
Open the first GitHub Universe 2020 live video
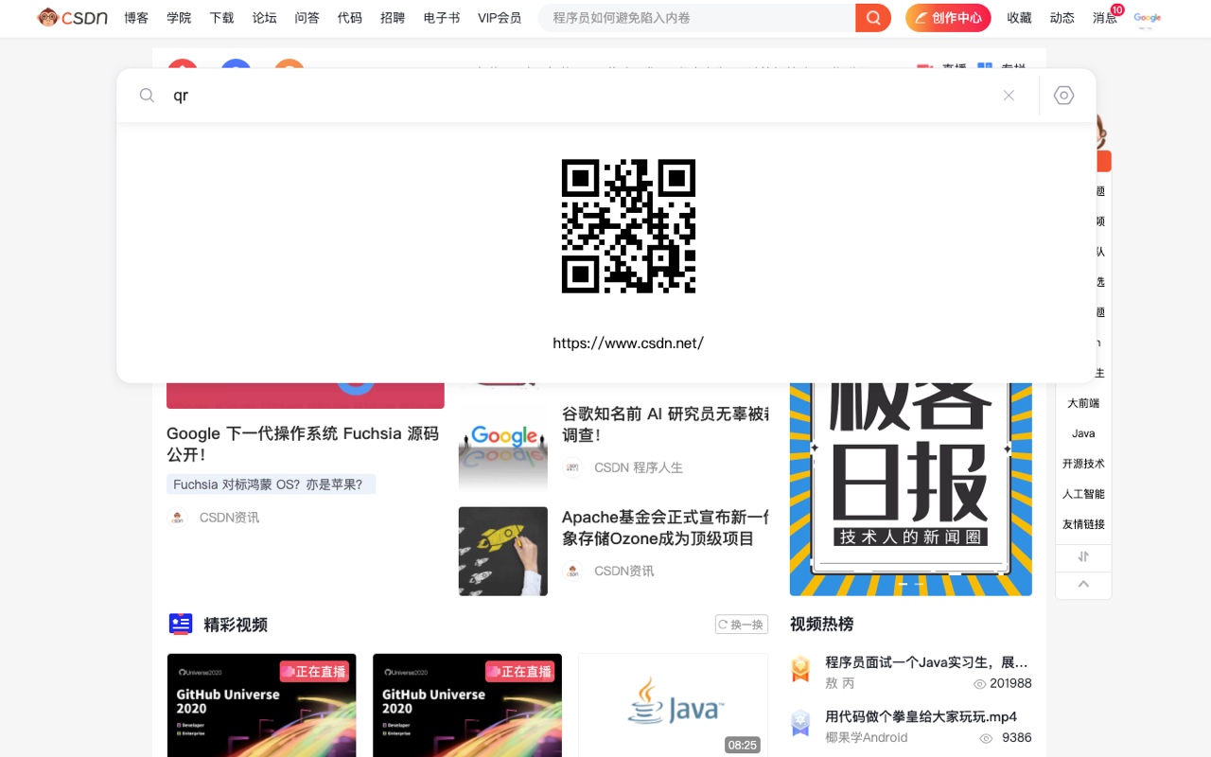click(x=262, y=705)
